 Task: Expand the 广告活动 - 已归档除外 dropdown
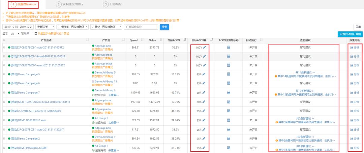[x=72, y=27]
